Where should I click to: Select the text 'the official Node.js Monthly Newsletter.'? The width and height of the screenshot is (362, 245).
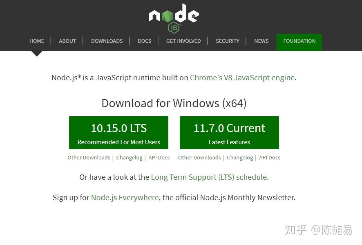pyautogui.click(x=229, y=198)
